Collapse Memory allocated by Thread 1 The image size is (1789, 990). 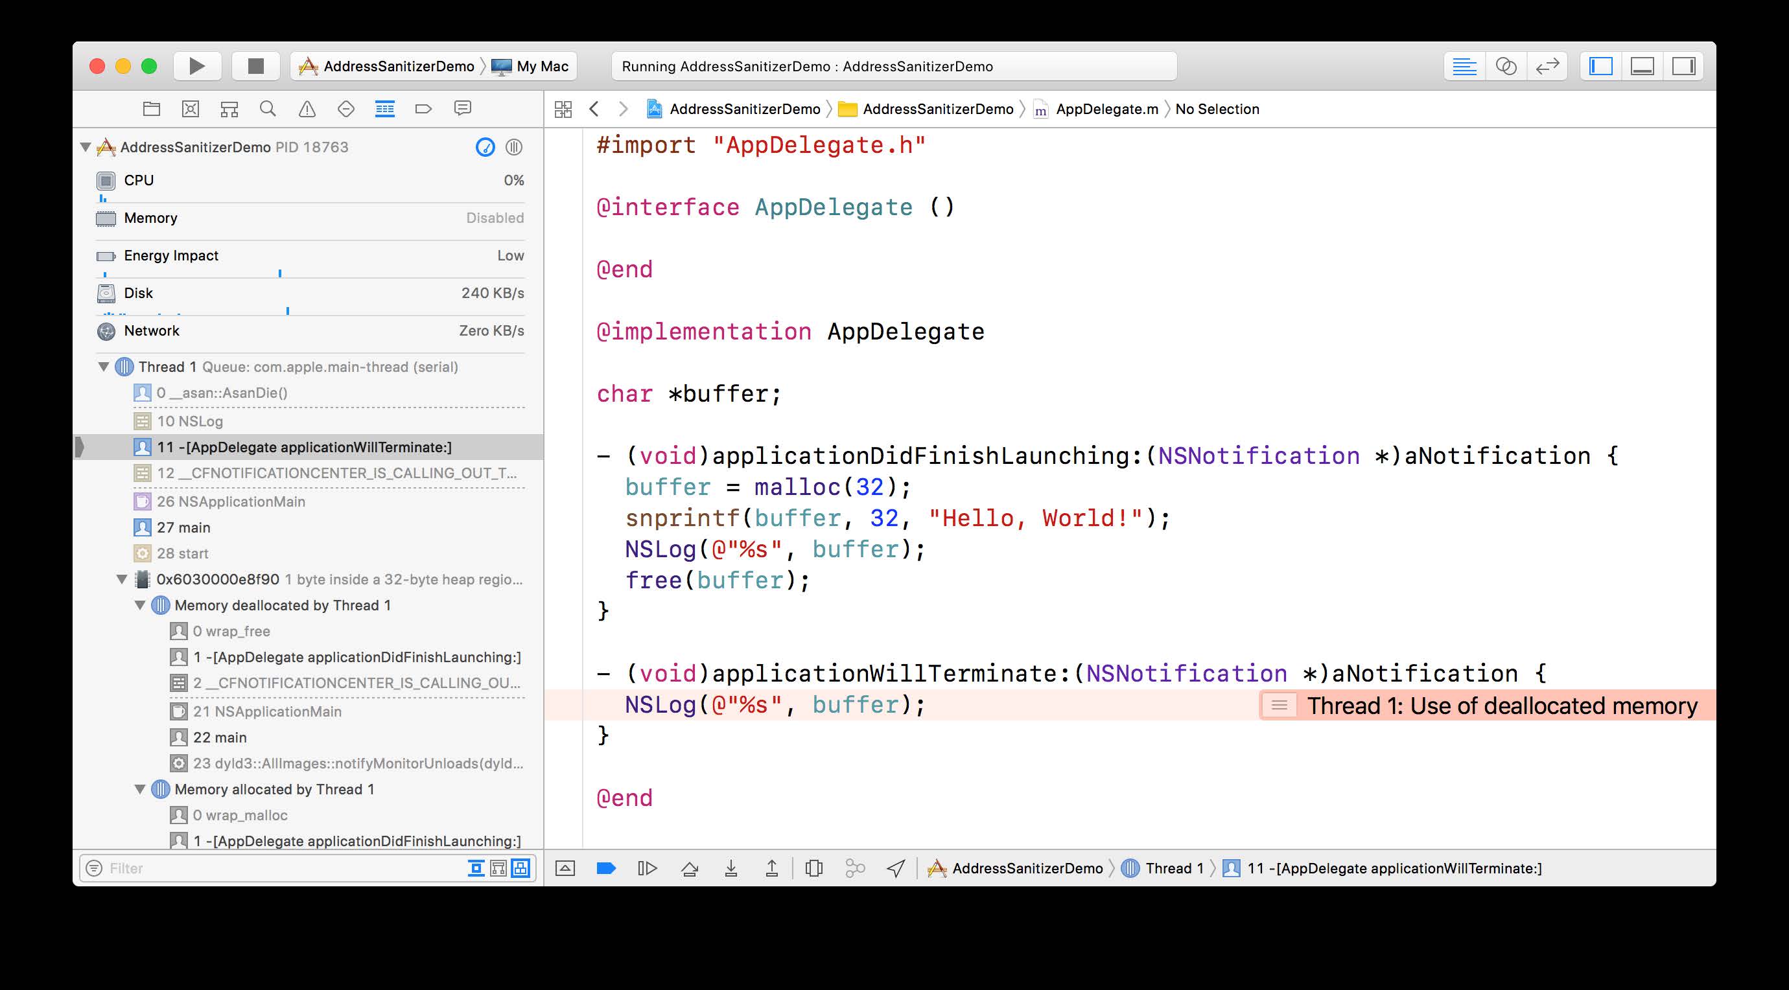click(140, 789)
